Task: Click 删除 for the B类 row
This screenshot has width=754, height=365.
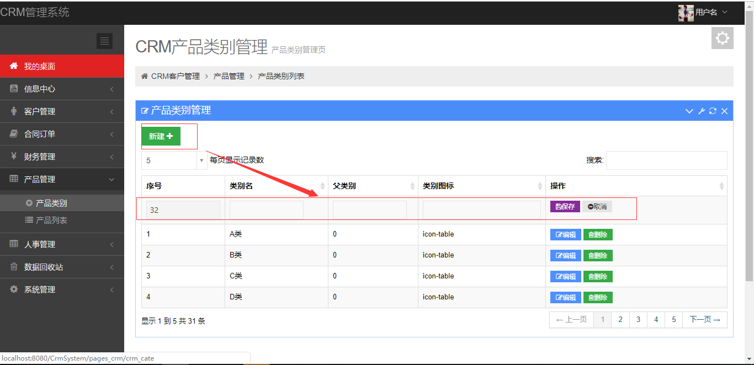Action: pyautogui.click(x=598, y=256)
